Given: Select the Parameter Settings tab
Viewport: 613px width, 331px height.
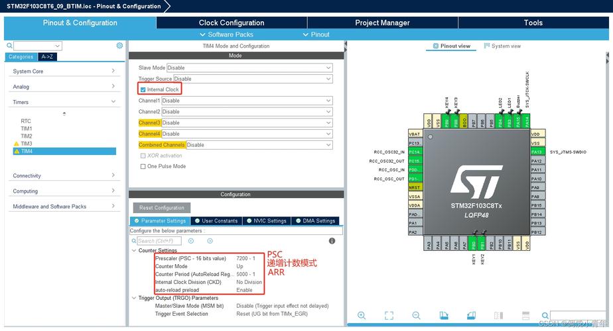Looking at the screenshot, I should click(x=160, y=221).
